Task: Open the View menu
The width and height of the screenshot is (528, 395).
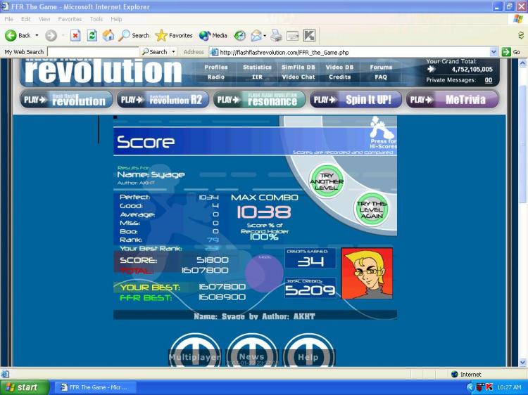Action: click(x=44, y=19)
